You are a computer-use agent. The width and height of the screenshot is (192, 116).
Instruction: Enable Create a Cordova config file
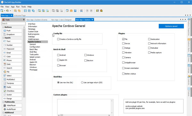click(x=58, y=39)
